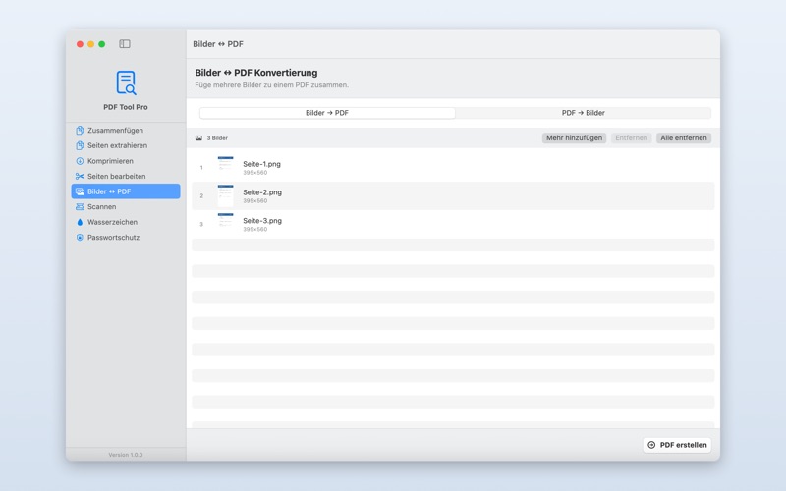The width and height of the screenshot is (786, 491).
Task: Toggle the sidebar panel icon
Action: pos(125,44)
